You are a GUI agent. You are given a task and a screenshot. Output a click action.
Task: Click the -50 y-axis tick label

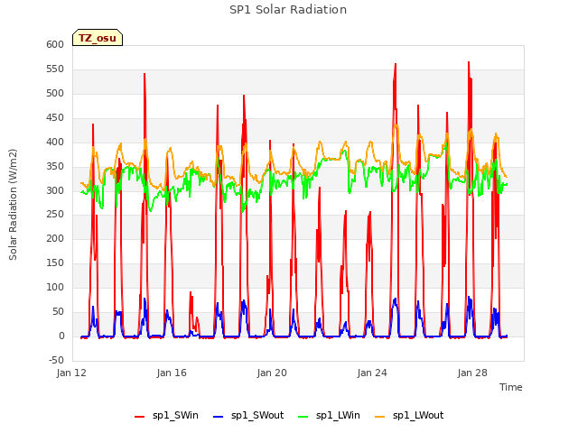click(x=56, y=360)
